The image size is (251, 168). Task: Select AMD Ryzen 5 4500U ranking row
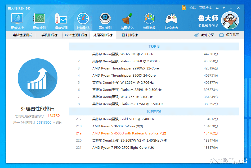pyautogui.click(x=129, y=133)
